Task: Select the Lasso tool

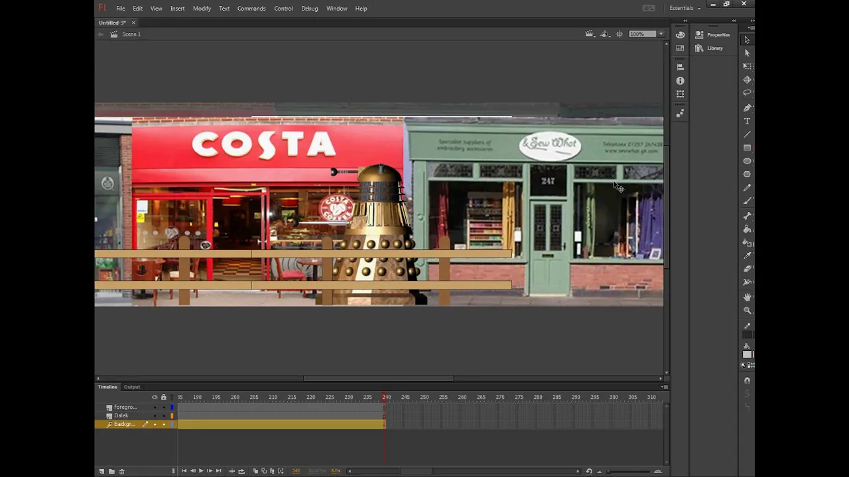Action: click(x=748, y=93)
